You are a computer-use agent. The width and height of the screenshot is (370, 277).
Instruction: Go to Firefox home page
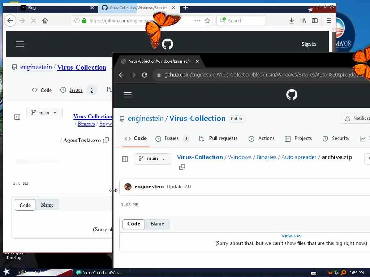click(x=45, y=21)
